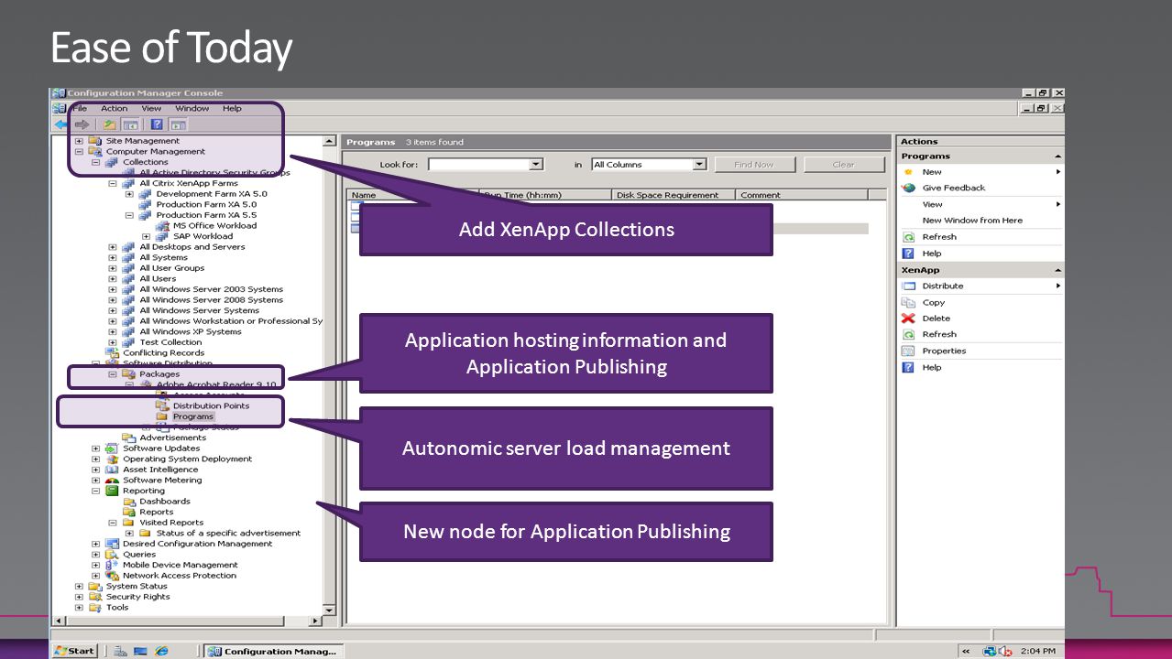Click the Back arrow in the console toolbar
1172x659 pixels.
[x=61, y=124]
